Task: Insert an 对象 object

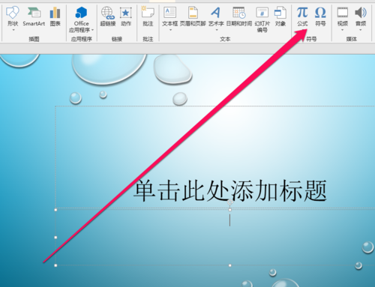Action: coord(280,17)
